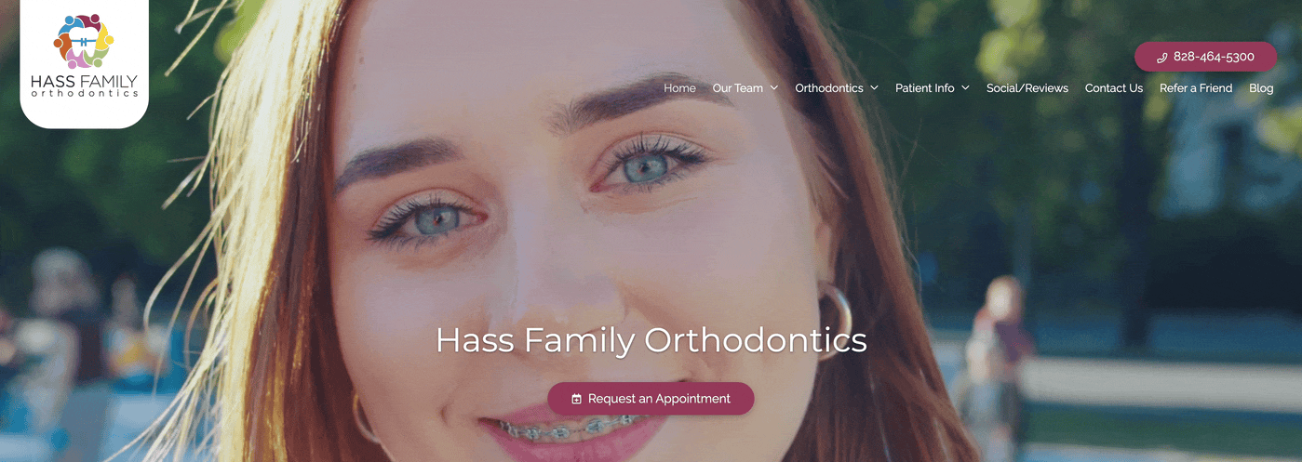
Task: Click the woman's hoop earring in the hero photo
Action: pos(835,321)
